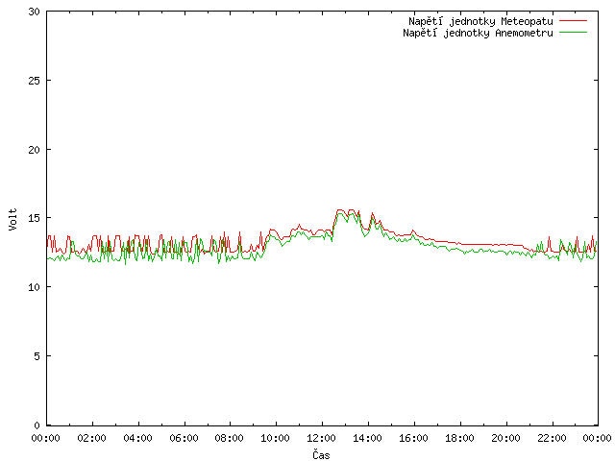Screen dimensions: 615x461
Task: Click the x-axis label 08:00
Action: tap(230, 438)
